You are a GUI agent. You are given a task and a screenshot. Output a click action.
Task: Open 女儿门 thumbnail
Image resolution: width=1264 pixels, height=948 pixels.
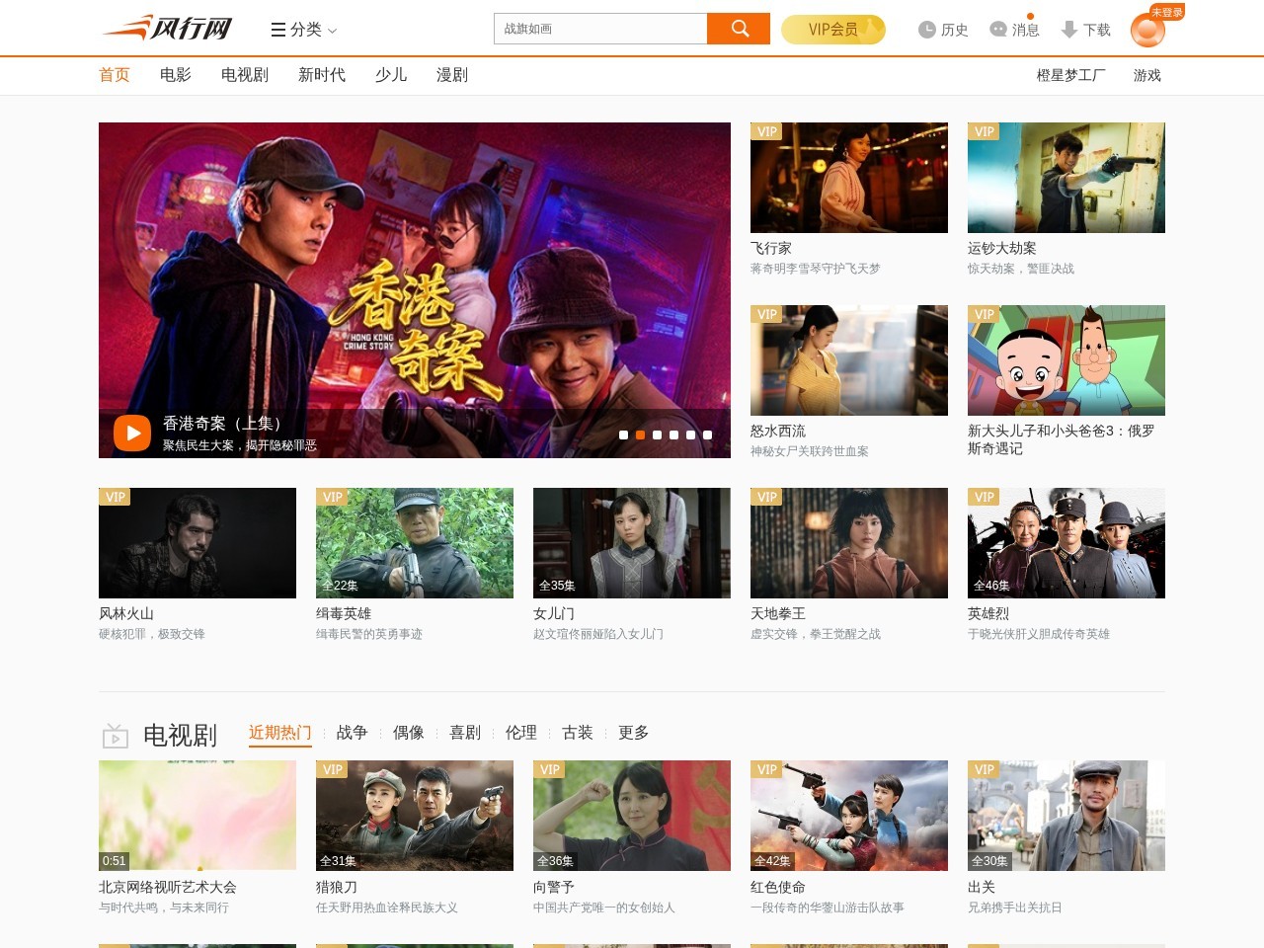point(632,543)
